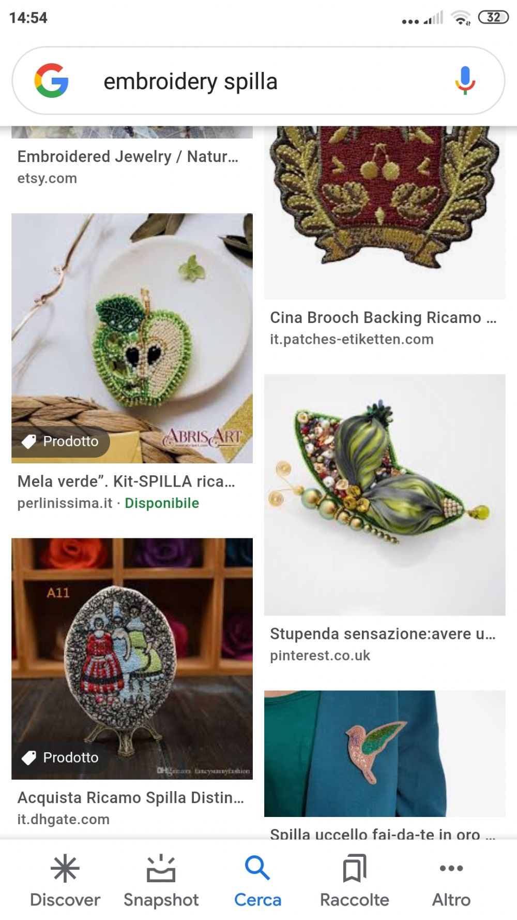Tap the Prodotto tag on the dhgate brooch image

pos(60,757)
